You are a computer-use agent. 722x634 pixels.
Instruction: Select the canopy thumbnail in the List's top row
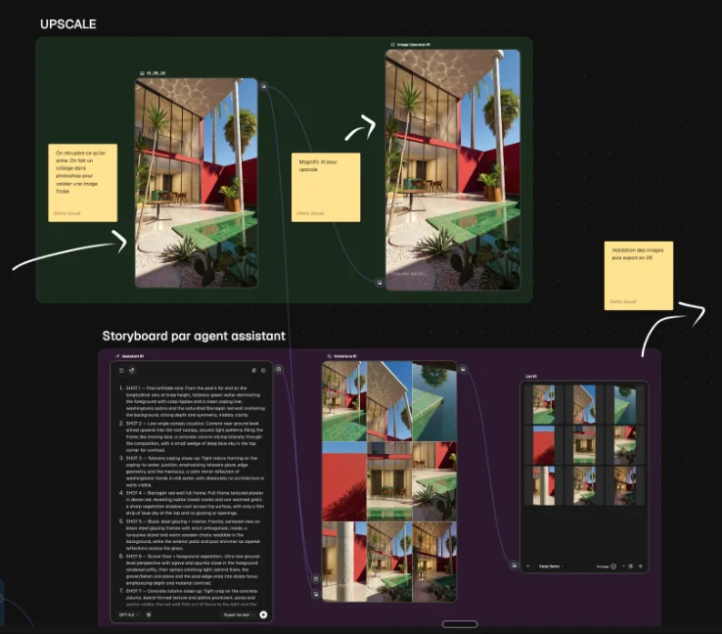point(584,405)
